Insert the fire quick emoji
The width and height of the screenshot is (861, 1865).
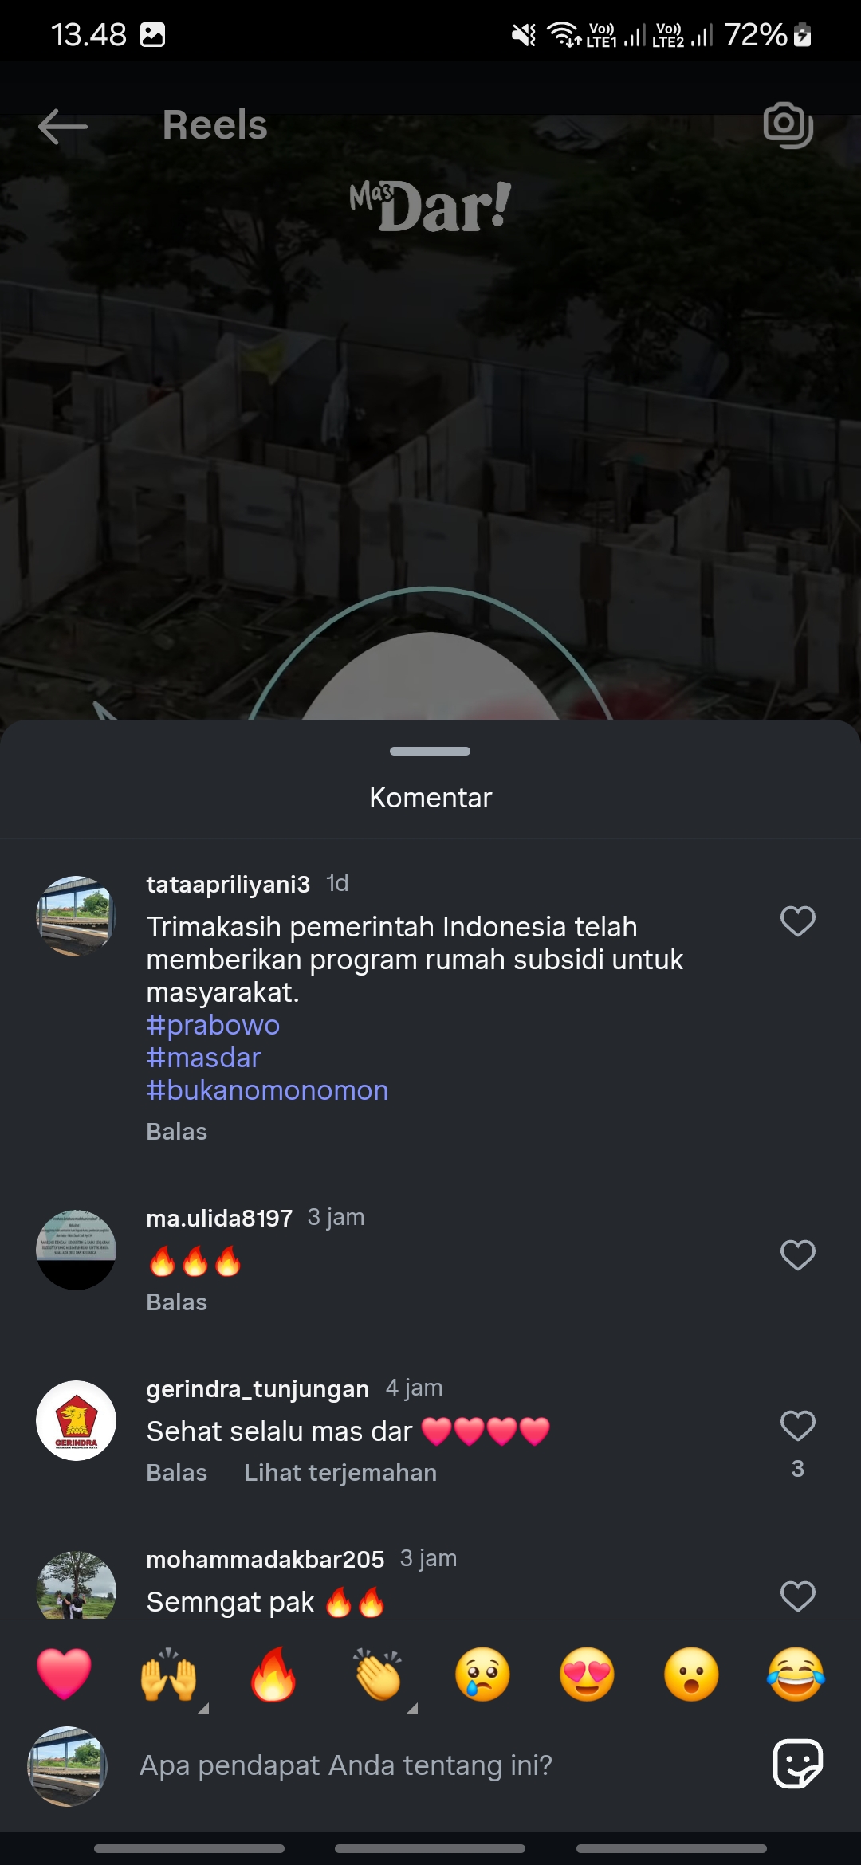tap(273, 1674)
